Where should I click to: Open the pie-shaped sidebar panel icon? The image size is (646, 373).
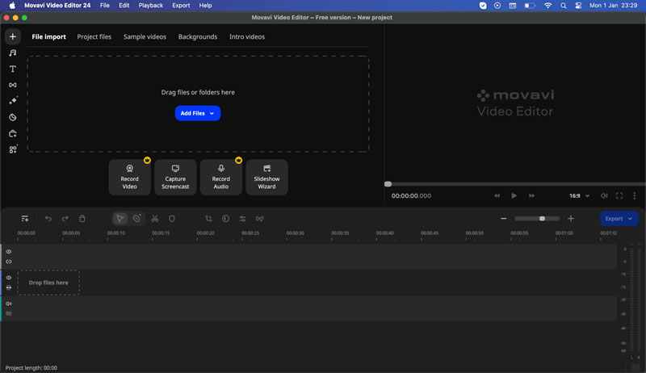pyautogui.click(x=13, y=117)
